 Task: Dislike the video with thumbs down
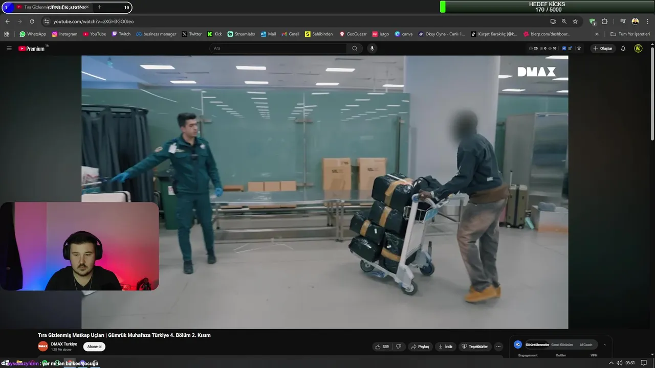pyautogui.click(x=399, y=347)
